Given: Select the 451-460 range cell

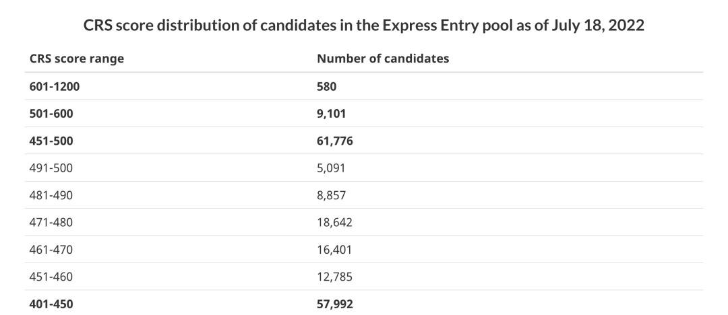Looking at the screenshot, I should tap(51, 277).
